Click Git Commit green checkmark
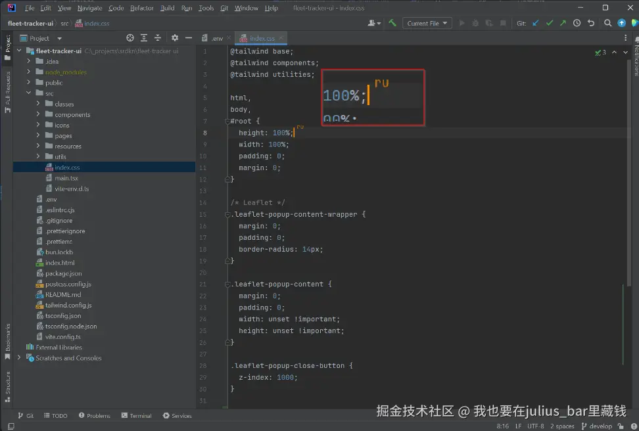This screenshot has height=431, width=639. [x=550, y=23]
